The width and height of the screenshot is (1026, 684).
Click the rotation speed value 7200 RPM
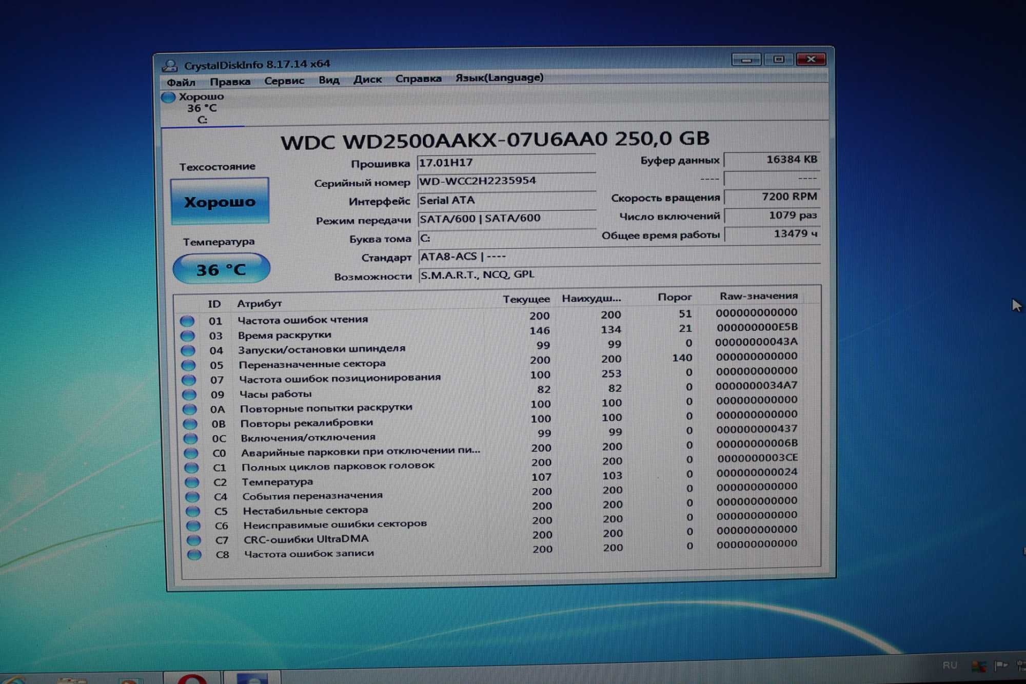772,197
